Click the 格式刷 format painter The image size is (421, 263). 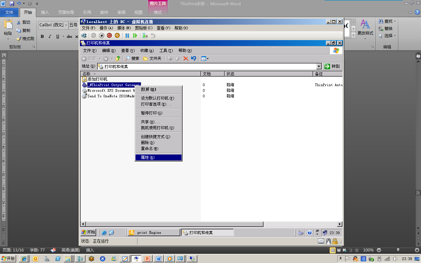tap(25, 38)
